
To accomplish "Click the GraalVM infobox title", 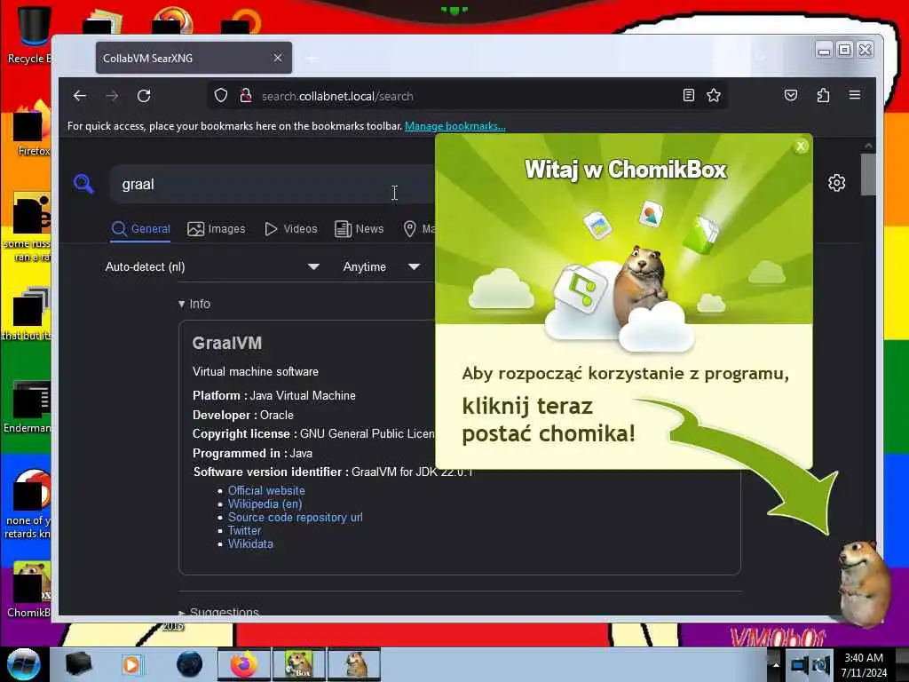I will [227, 344].
